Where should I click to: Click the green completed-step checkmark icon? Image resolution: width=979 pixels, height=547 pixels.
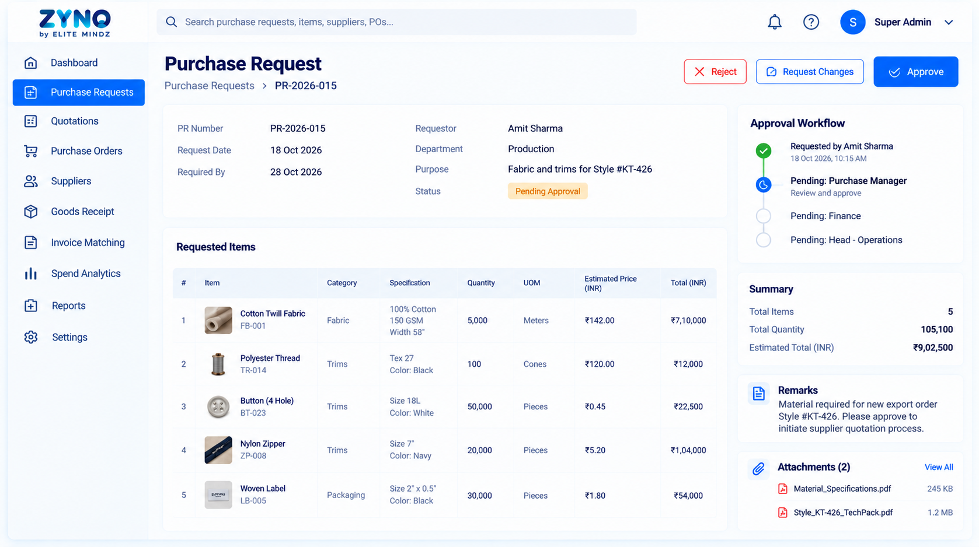pyautogui.click(x=763, y=151)
